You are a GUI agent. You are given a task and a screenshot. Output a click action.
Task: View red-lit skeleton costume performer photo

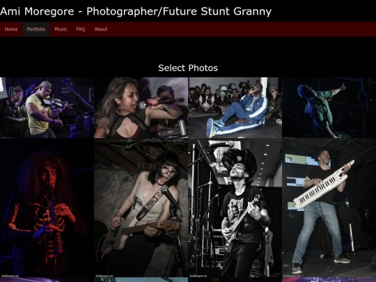pyautogui.click(x=47, y=208)
